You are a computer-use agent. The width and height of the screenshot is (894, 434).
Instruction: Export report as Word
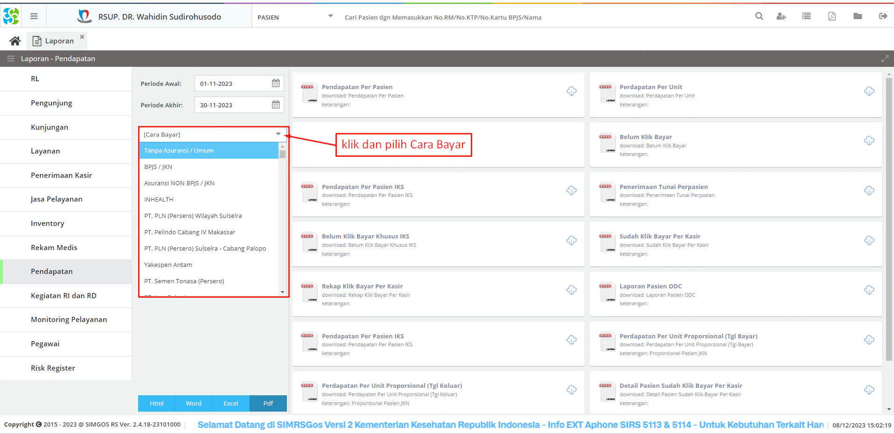pyautogui.click(x=194, y=403)
